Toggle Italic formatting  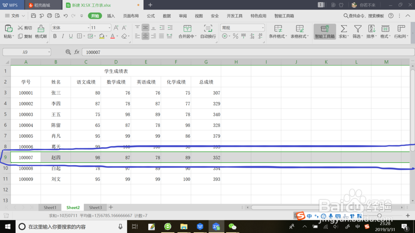[63, 36]
